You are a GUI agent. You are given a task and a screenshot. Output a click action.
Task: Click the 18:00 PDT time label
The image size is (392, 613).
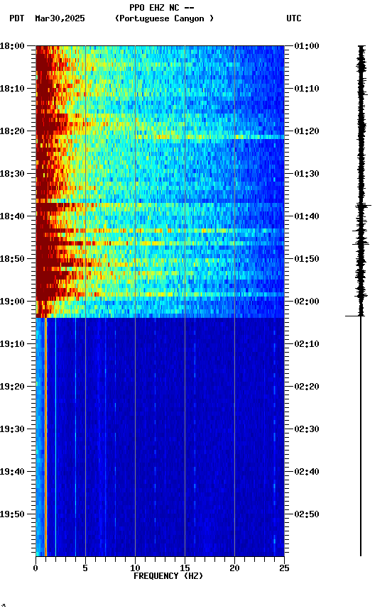(12, 45)
